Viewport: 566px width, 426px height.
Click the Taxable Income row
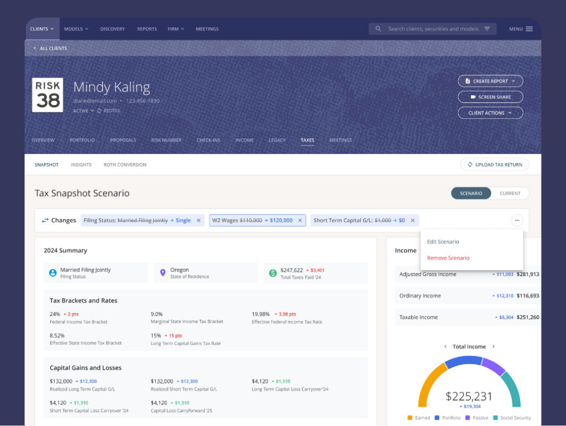point(468,317)
